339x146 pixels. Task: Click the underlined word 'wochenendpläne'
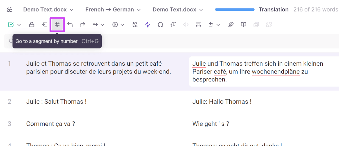point(276,72)
